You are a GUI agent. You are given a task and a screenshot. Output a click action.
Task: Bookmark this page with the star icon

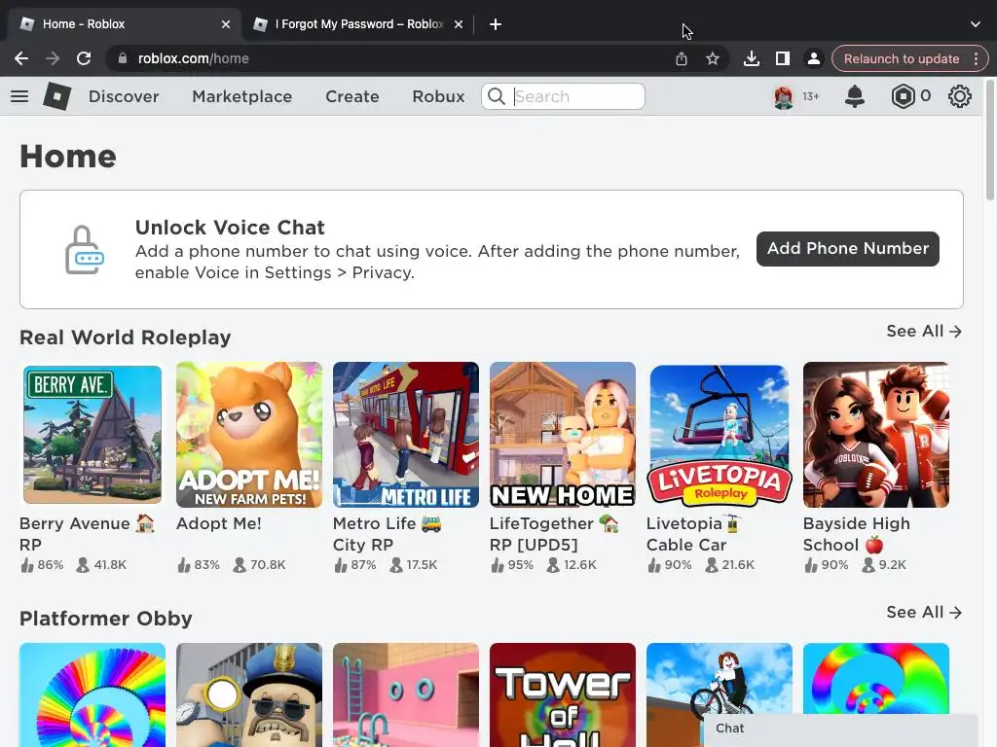point(712,58)
